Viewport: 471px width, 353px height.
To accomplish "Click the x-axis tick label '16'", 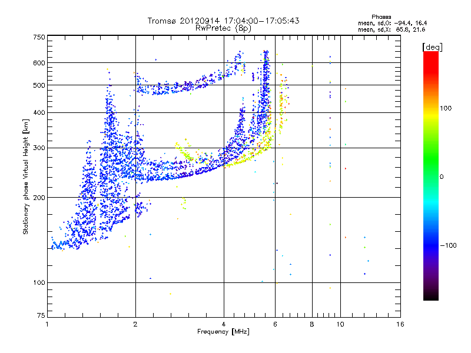I will [x=400, y=324].
